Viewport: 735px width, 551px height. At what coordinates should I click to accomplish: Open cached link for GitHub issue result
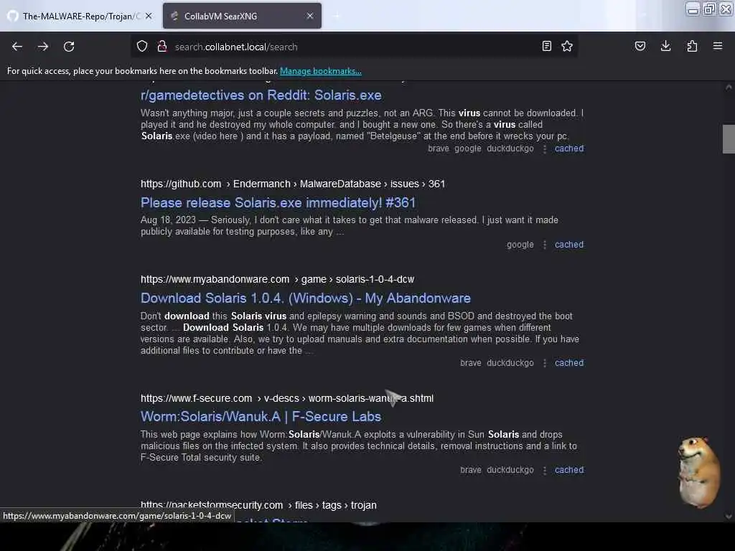pos(569,245)
